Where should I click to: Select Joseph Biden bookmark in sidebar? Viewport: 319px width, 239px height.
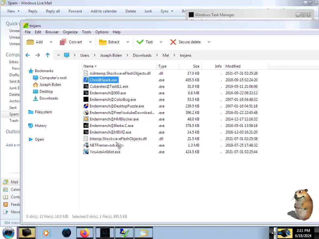tap(50, 85)
